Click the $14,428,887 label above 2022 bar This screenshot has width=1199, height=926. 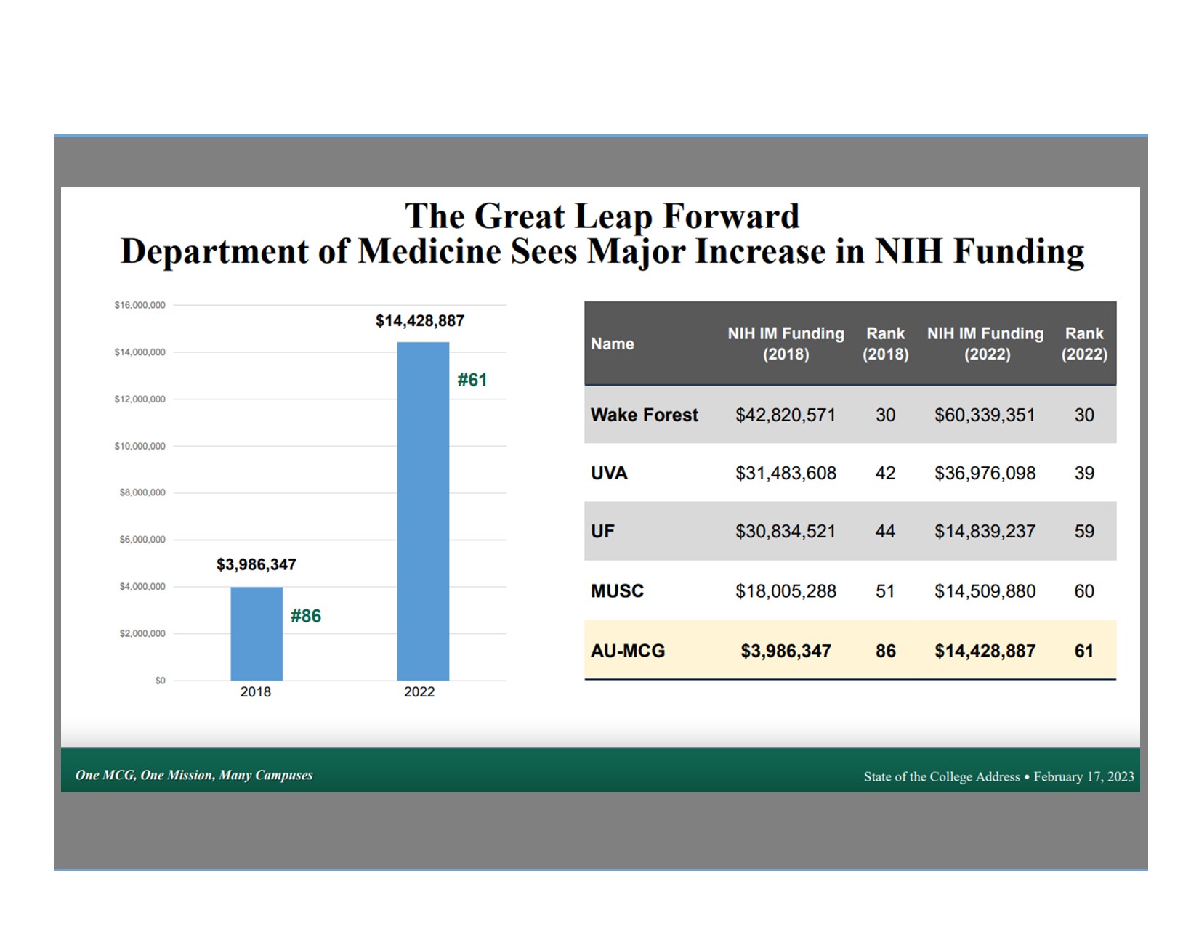click(x=420, y=321)
